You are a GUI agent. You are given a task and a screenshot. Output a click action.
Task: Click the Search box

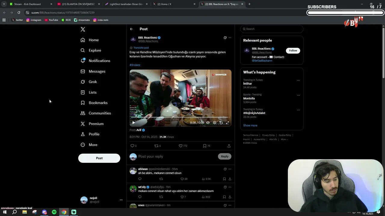coord(272,29)
